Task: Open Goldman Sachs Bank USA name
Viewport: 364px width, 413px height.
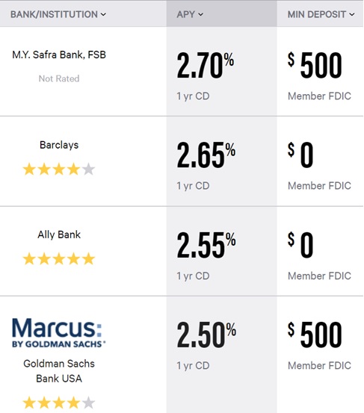Action: 59,371
